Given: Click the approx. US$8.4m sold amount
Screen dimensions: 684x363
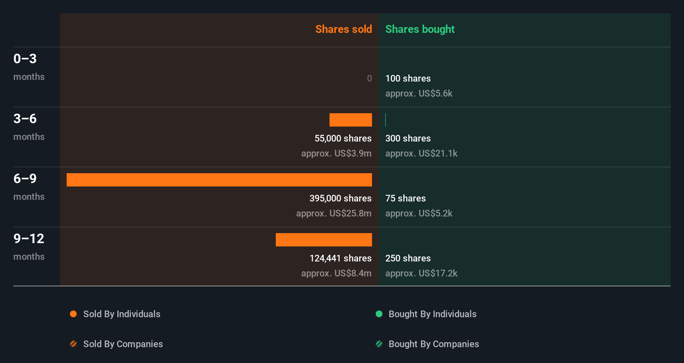Looking at the screenshot, I should (x=336, y=273).
